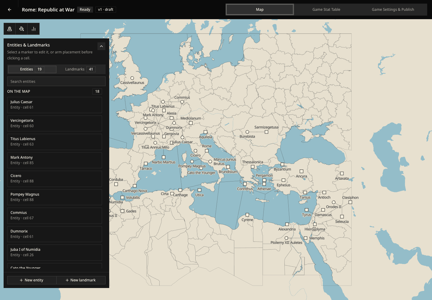This screenshot has width=432, height=300.
Task: Click the Ready status badge
Action: [85, 10]
